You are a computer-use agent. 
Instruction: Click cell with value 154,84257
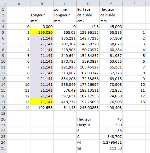point(88,56)
